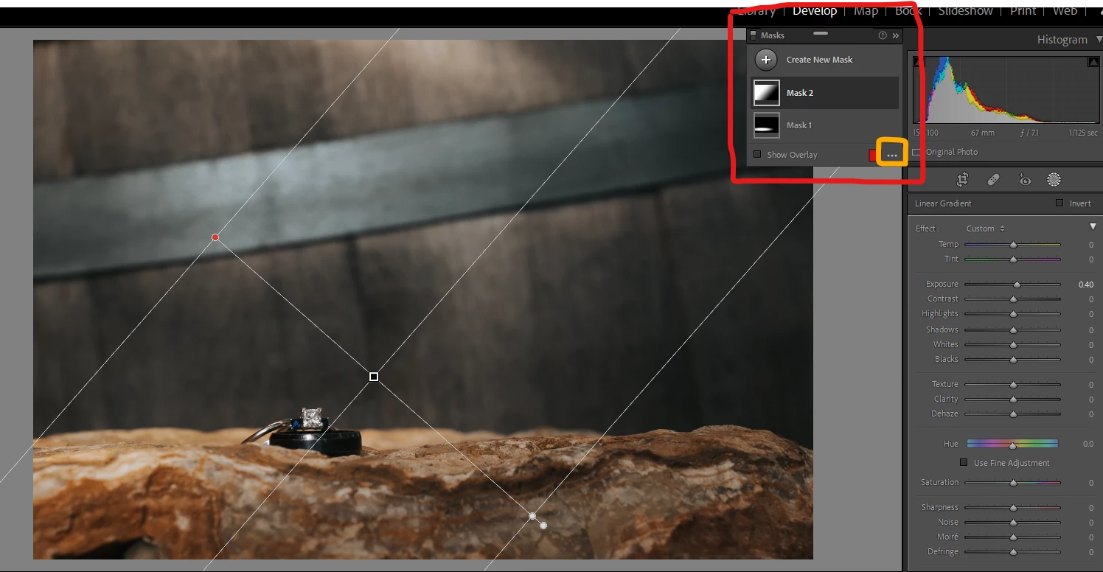1103x572 pixels.
Task: Collapse Masks panel with double-chevron icon
Action: point(896,35)
